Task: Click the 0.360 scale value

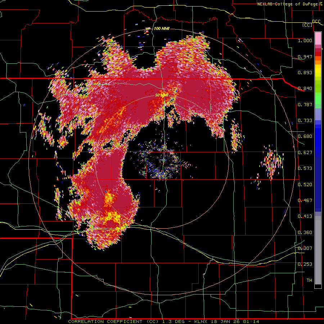Action: (305, 233)
